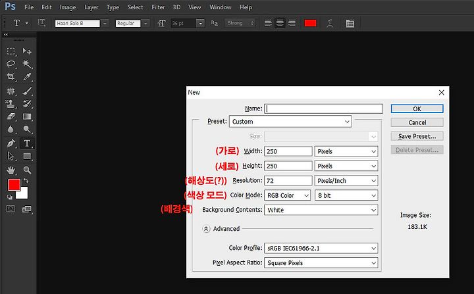
Task: Open the font family dropdown
Action: pyautogui.click(x=105, y=23)
